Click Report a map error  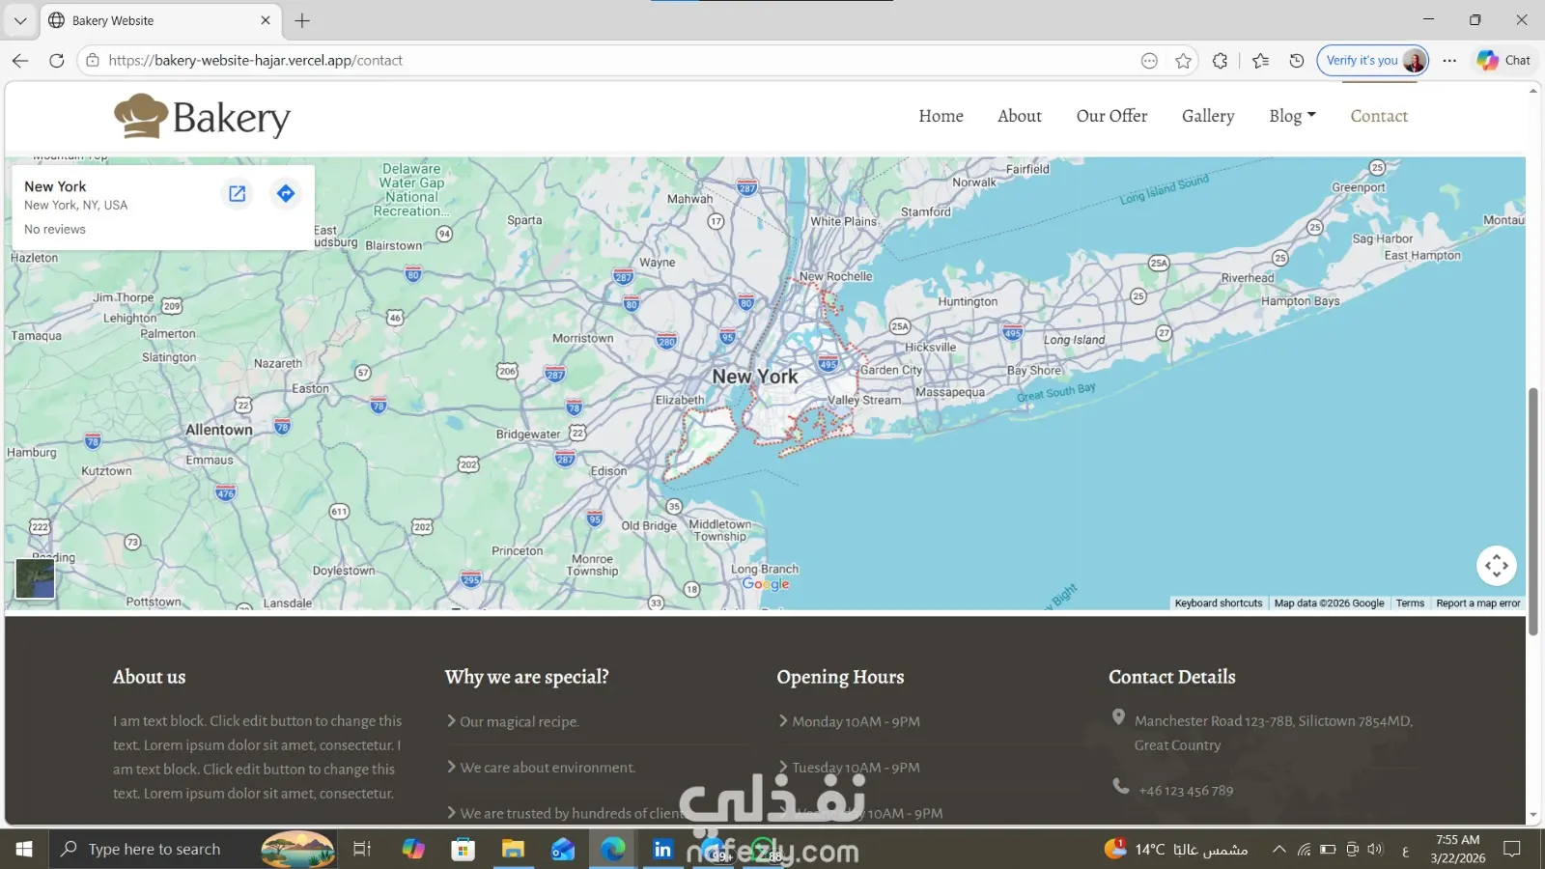tap(1478, 603)
